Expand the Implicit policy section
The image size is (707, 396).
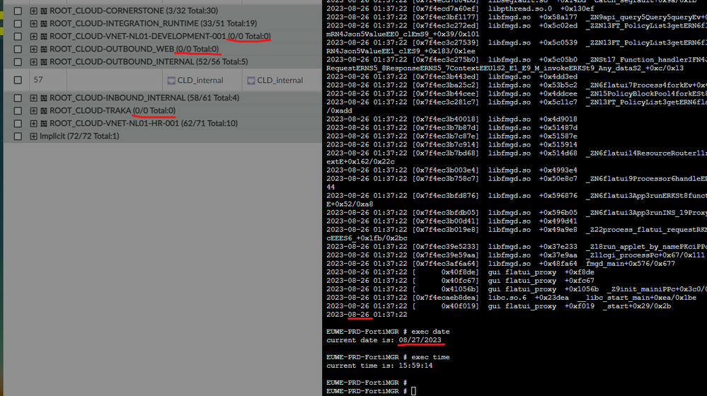pos(33,136)
